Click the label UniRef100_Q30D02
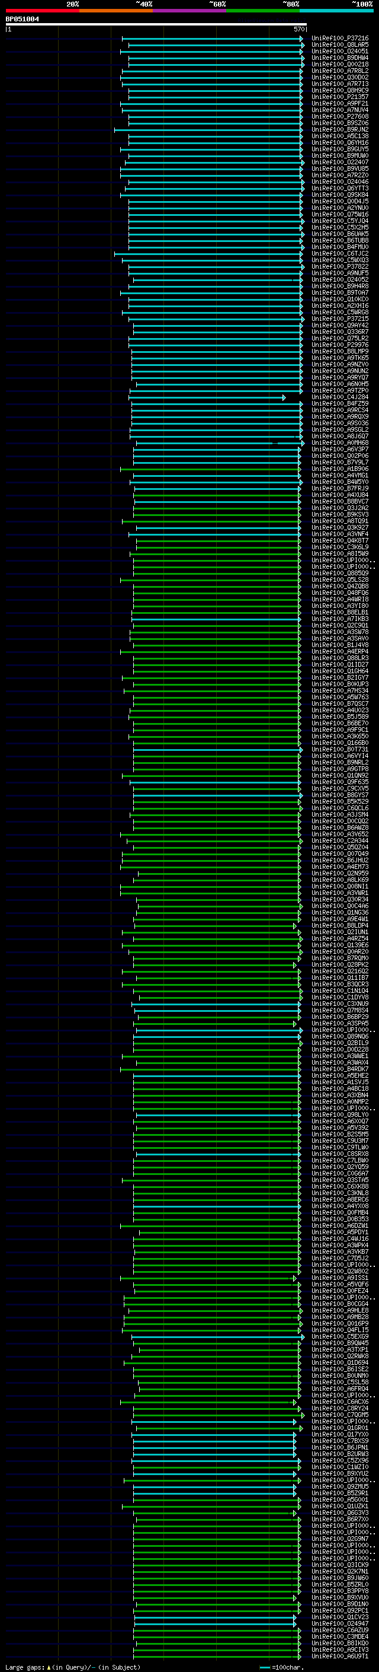 coord(340,77)
